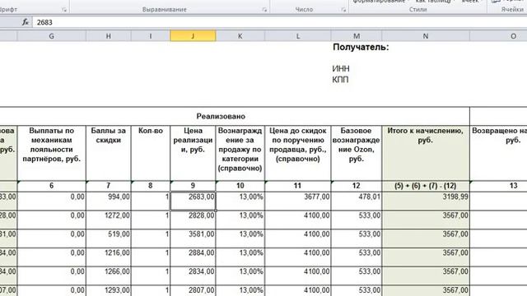This screenshot has width=527, height=296.
Task: Select the 4100,00 cell in the 2828,00 row
Action: 298,220
